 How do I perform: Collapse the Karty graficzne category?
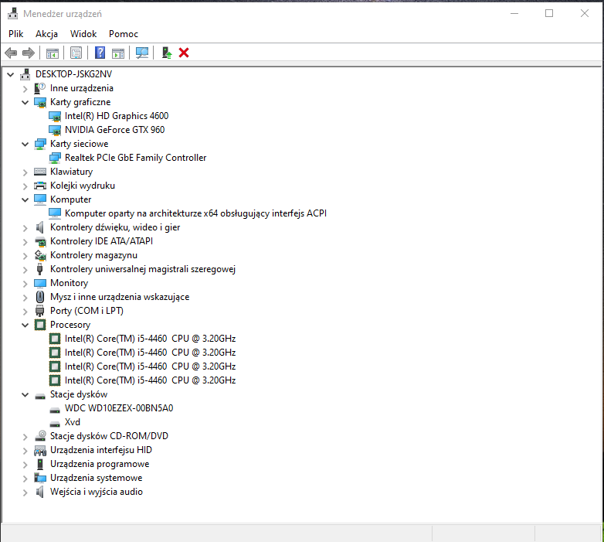[25, 103]
